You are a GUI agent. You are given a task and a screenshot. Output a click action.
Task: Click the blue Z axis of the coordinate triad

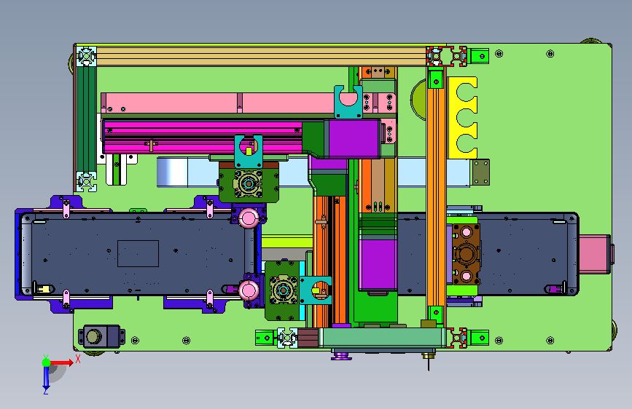[46, 376]
